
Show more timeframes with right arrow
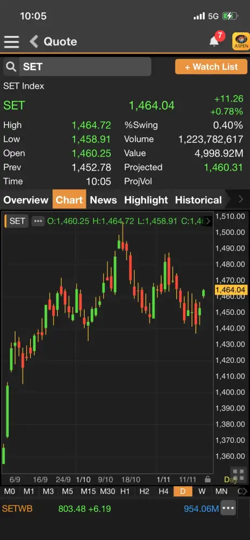[x=244, y=491]
